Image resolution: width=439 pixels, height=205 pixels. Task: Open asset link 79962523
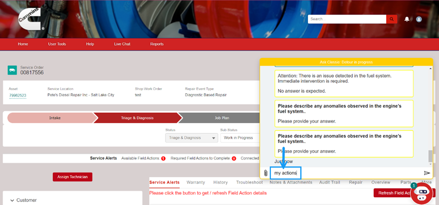[17, 95]
